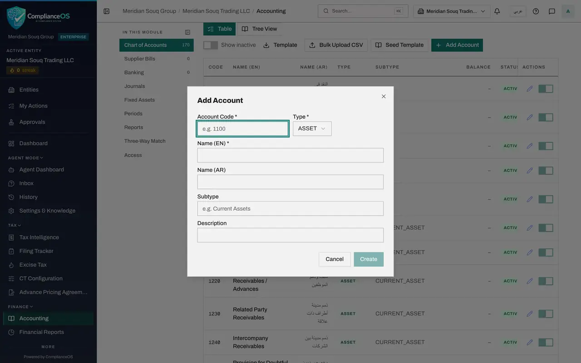This screenshot has width=581, height=363.
Task: Open the help question-mark icon
Action: (x=536, y=11)
